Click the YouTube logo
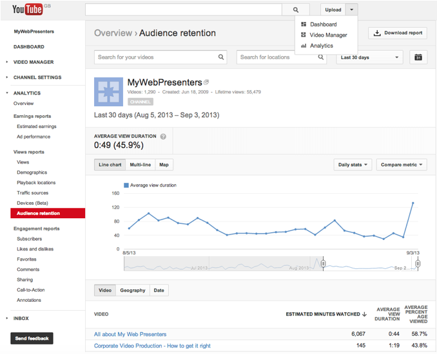Image resolution: width=437 pixels, height=354 pixels. 27,10
